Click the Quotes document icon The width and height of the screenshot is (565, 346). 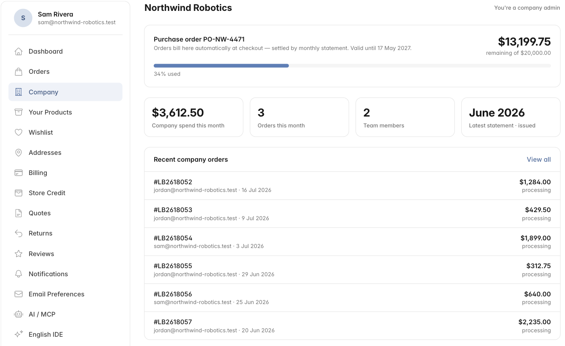(x=18, y=213)
